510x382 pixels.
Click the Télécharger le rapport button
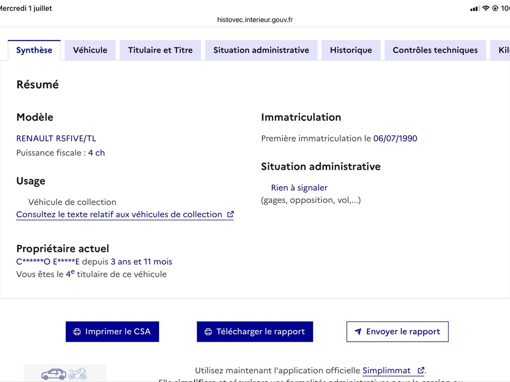255,331
